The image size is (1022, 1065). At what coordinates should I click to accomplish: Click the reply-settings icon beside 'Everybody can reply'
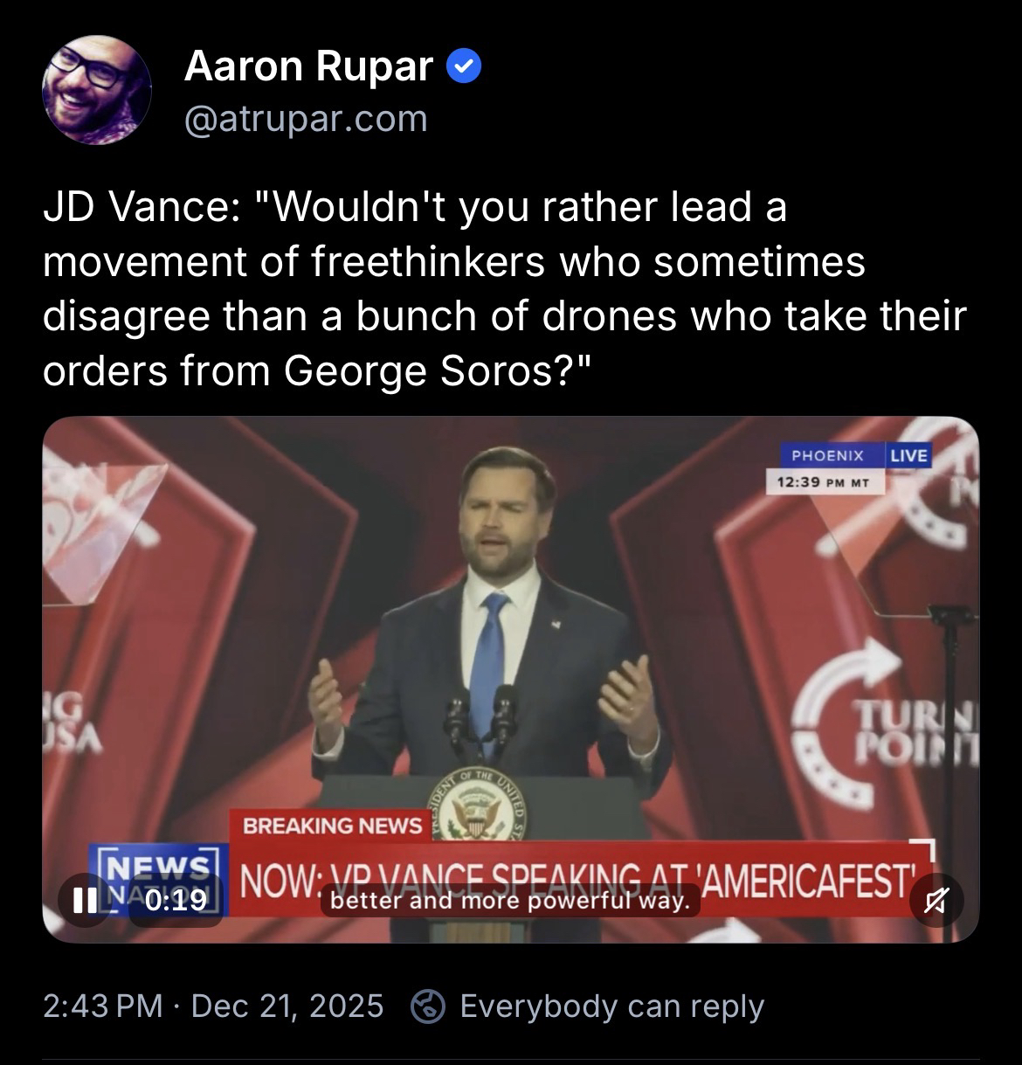[x=428, y=1006]
